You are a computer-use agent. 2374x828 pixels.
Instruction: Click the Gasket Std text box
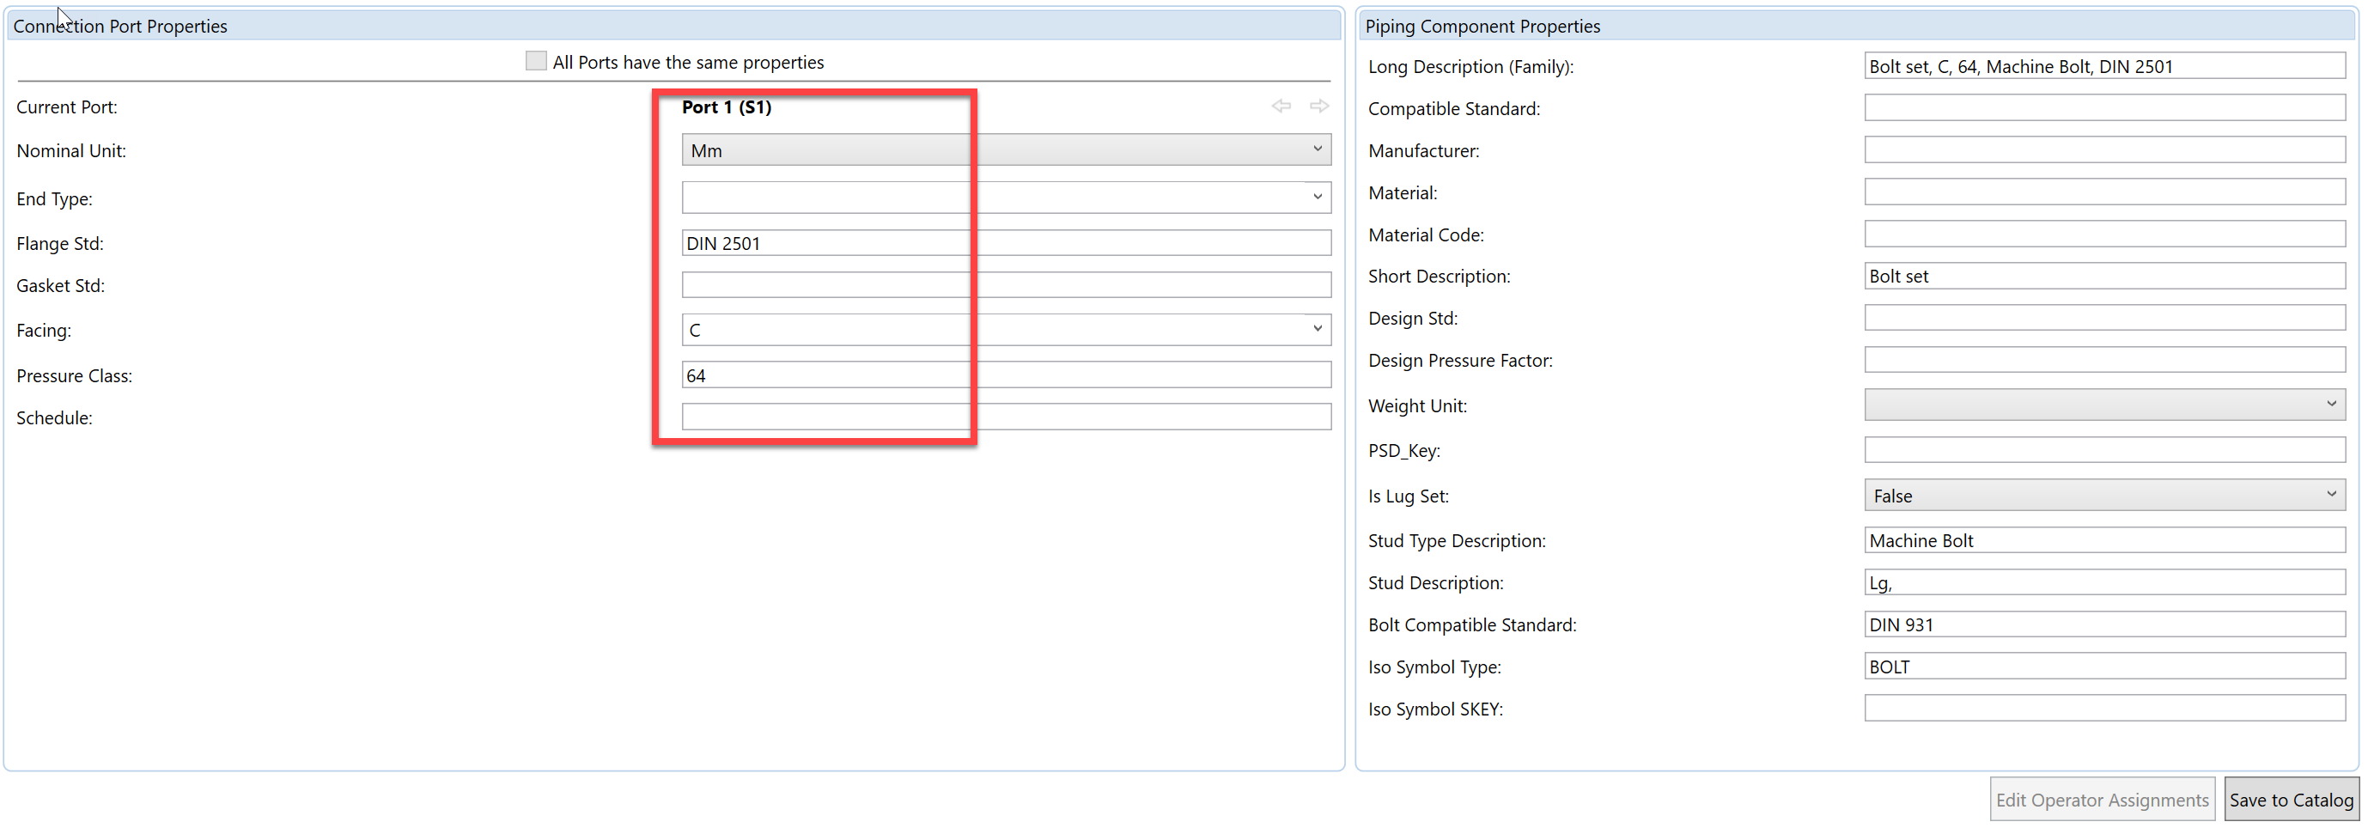click(x=1006, y=285)
